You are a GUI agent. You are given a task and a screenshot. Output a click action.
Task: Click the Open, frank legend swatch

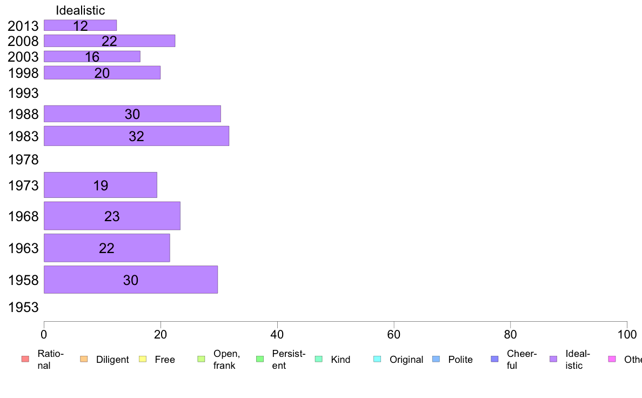tap(201, 359)
